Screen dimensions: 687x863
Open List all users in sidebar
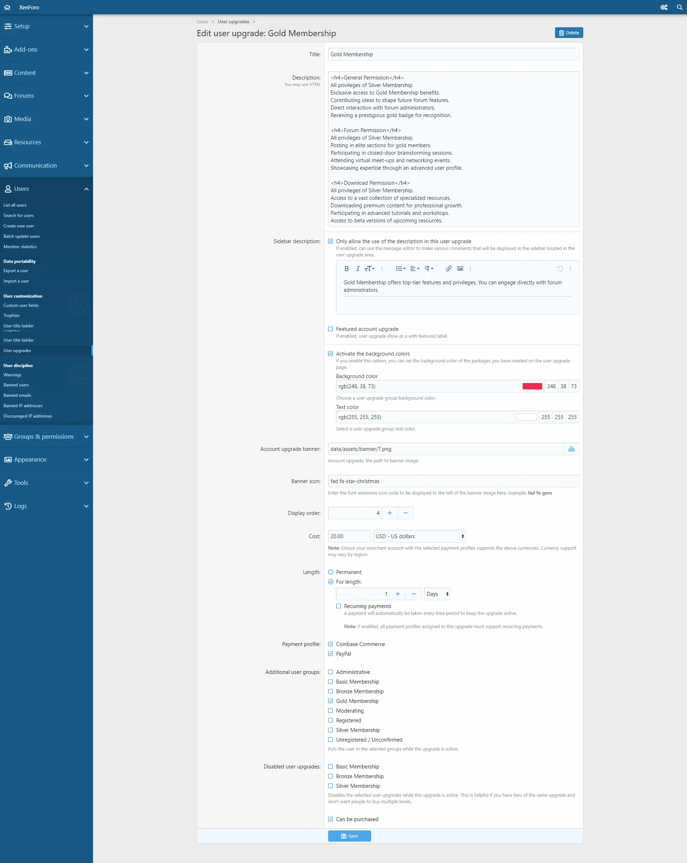(x=15, y=205)
